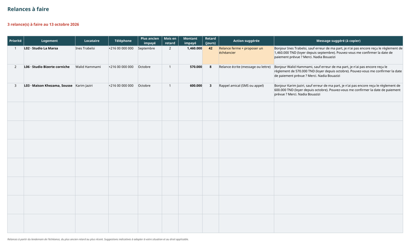Click the footnote starting 'Relances à partir du lendemain'

click(x=98, y=239)
